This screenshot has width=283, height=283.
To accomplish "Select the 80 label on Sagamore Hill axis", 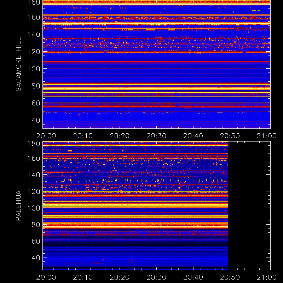I will [x=36, y=86].
